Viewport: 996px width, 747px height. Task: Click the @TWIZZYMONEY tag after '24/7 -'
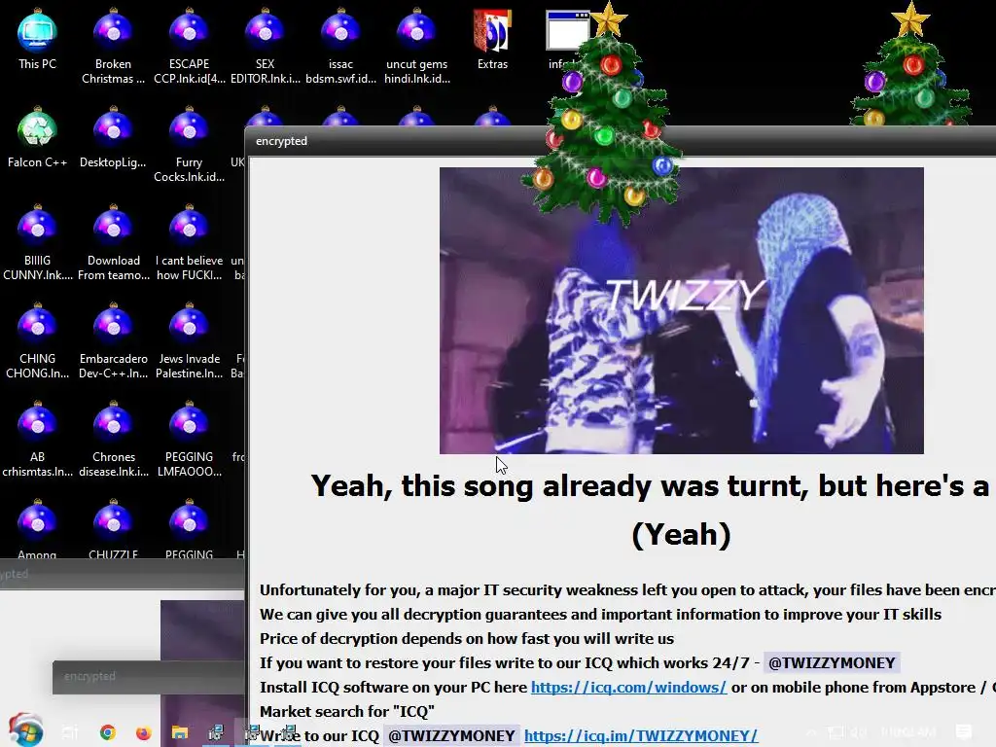coord(832,663)
